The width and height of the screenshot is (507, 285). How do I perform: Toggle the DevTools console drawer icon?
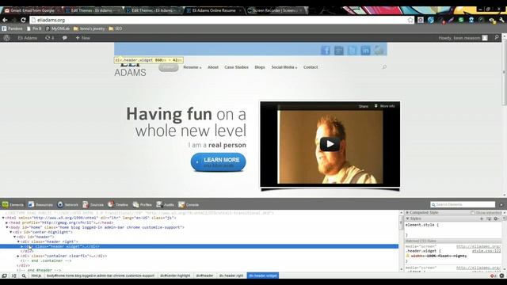14,275
